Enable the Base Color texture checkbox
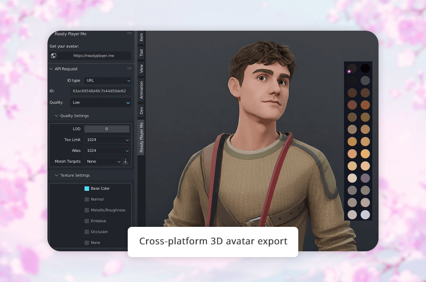This screenshot has width=426, height=282. tap(87, 189)
